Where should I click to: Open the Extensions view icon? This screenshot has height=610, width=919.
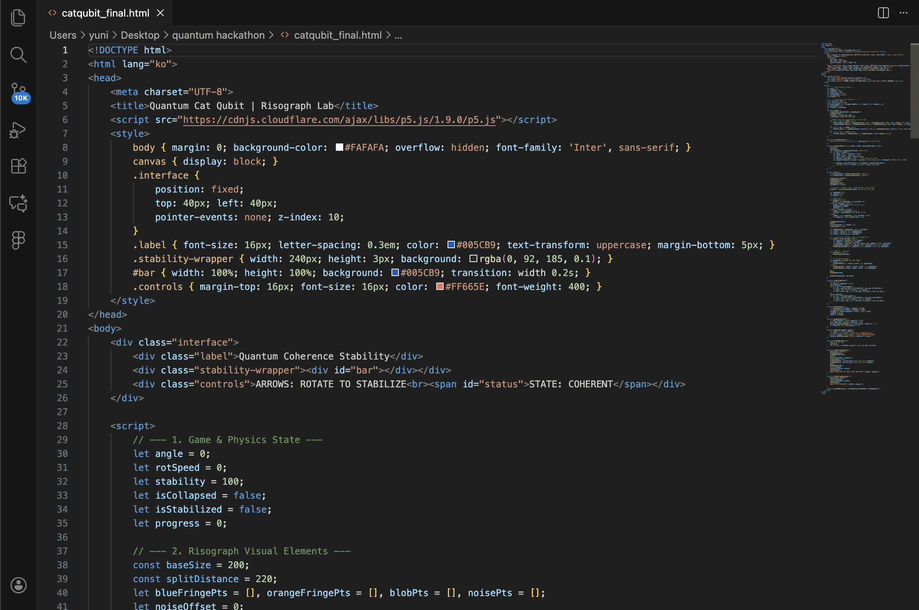[x=18, y=166]
